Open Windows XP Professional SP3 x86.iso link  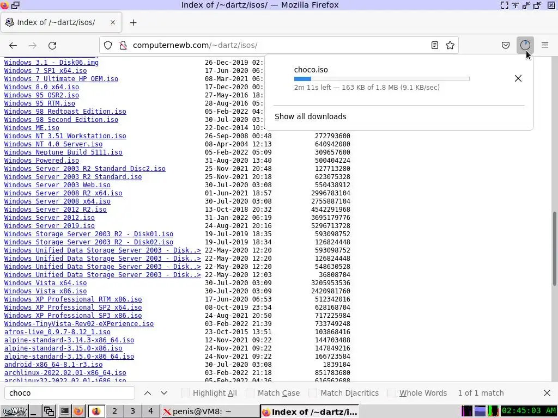click(x=73, y=316)
